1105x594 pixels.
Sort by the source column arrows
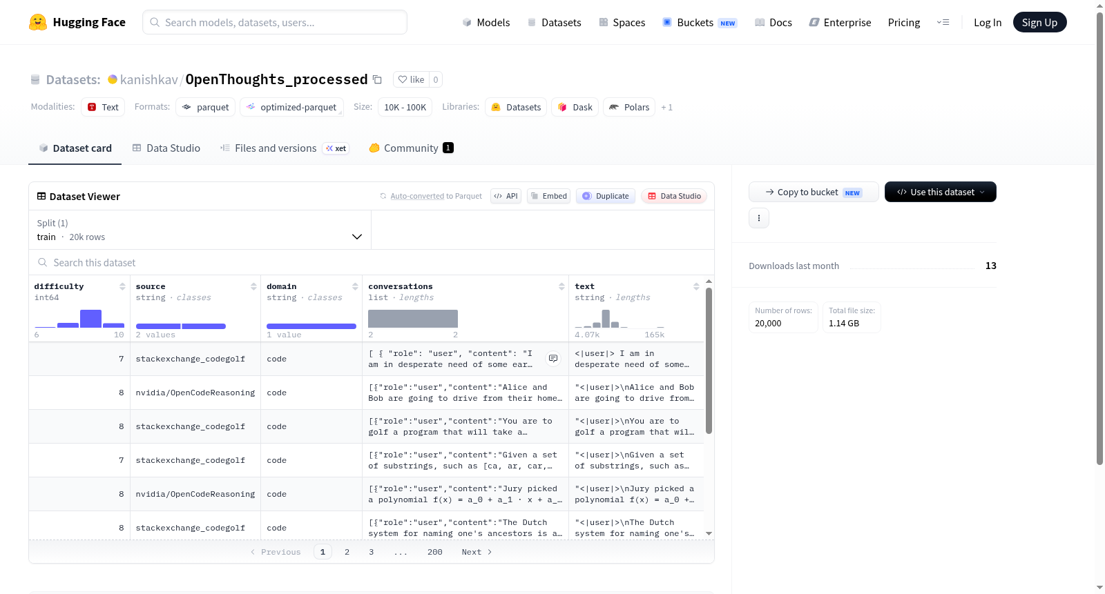click(x=253, y=286)
